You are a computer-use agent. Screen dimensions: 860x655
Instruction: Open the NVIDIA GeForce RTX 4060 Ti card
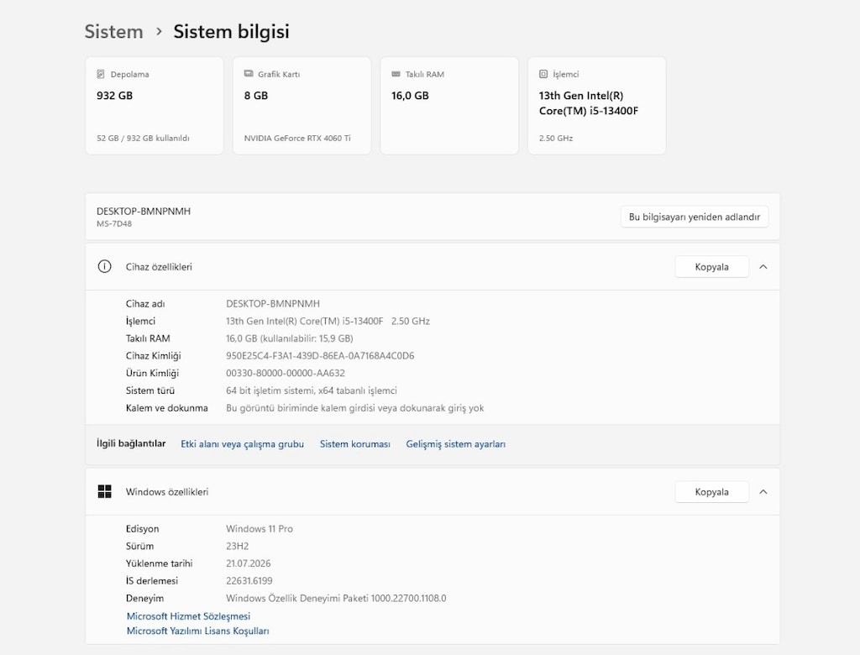302,105
